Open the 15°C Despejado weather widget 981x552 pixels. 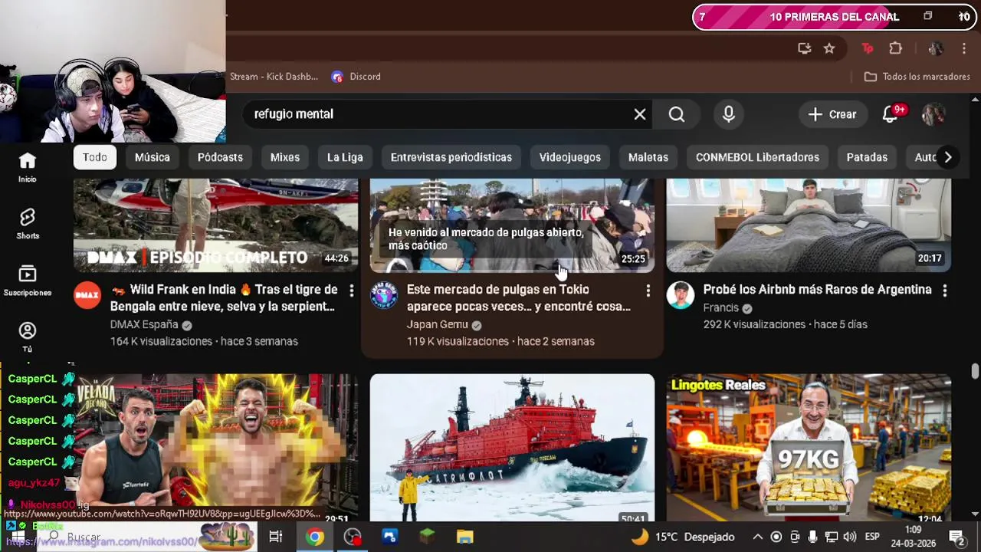[682, 537]
